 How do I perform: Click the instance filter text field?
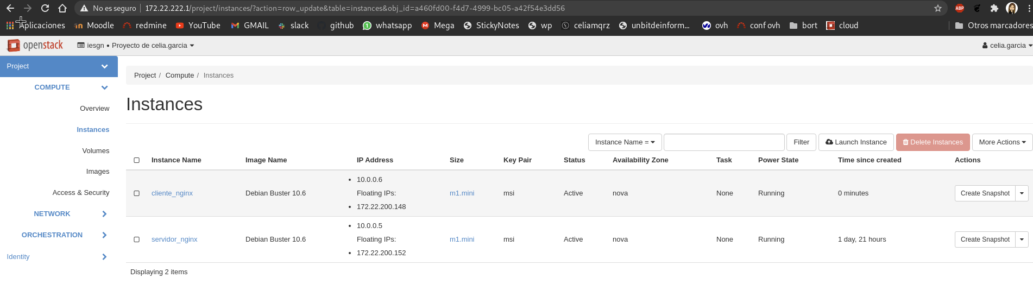coord(724,142)
